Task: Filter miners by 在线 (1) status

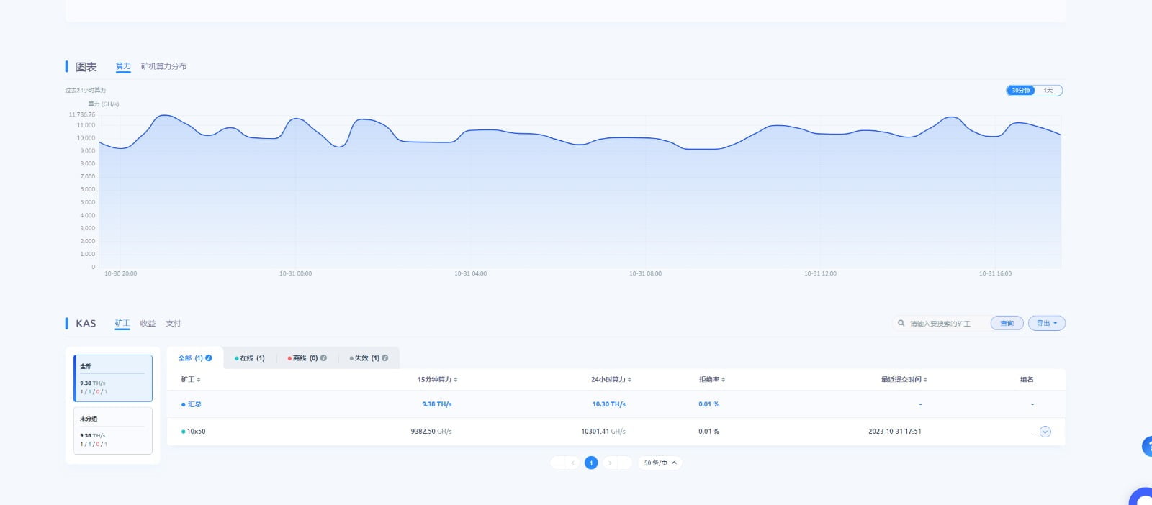Action: pyautogui.click(x=250, y=358)
